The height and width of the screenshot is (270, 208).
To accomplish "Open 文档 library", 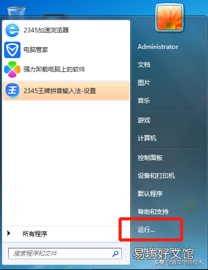I will (144, 65).
